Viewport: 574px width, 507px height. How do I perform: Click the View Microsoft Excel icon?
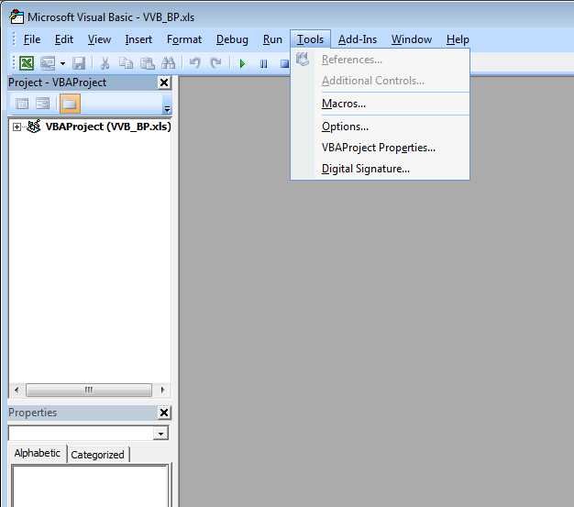(x=28, y=63)
